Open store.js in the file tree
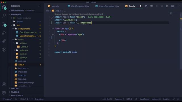Viewport: 182px width, 102px height. click(23, 54)
